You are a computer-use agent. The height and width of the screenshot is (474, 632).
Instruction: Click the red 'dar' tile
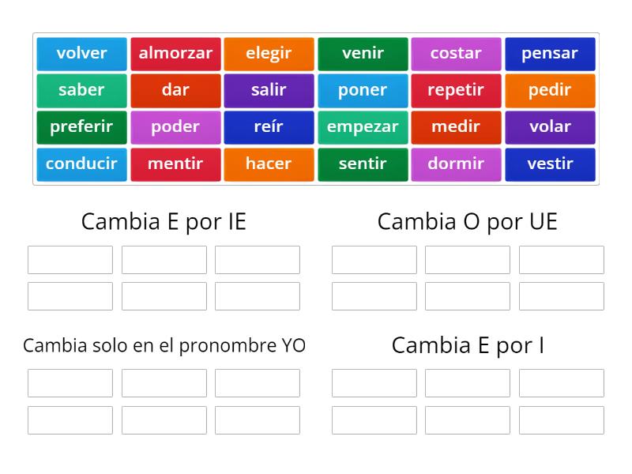click(175, 90)
